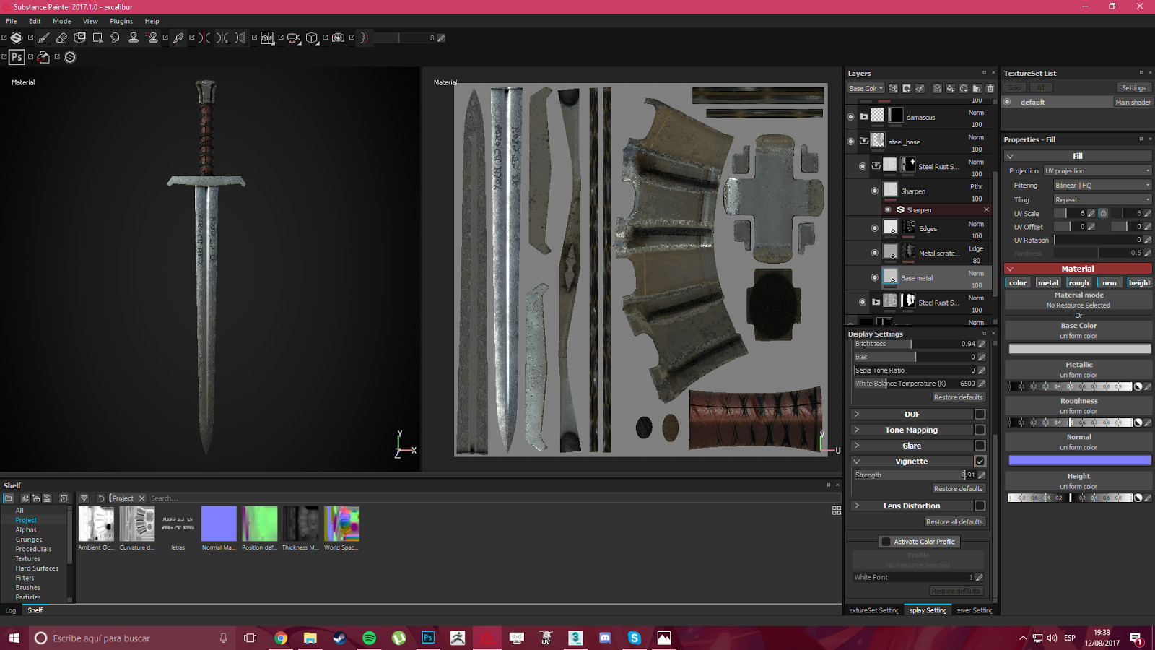Select the Polygon Fill tool

pyautogui.click(x=97, y=38)
